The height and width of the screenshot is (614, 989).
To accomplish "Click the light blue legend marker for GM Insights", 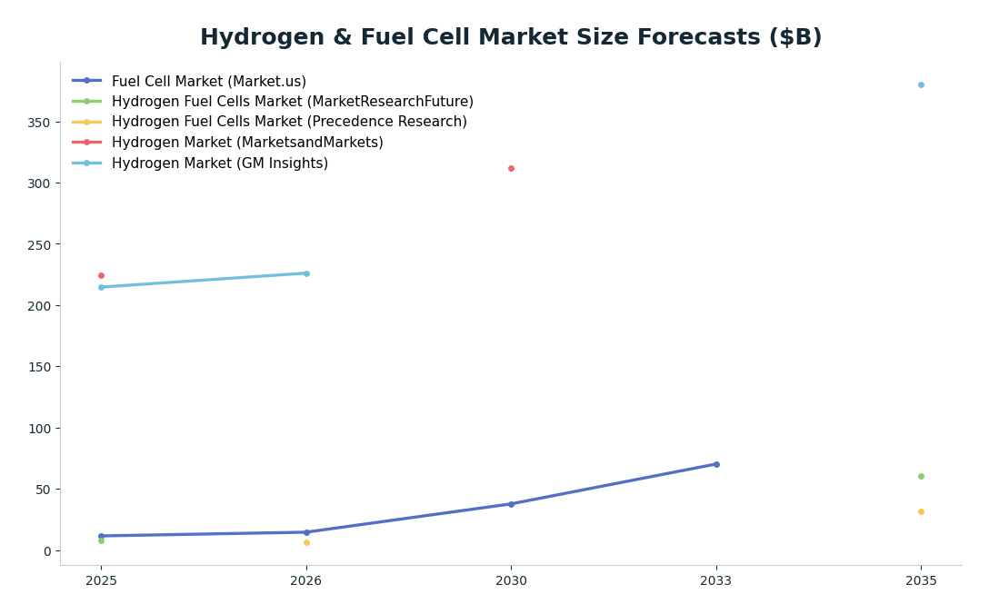I will [87, 163].
